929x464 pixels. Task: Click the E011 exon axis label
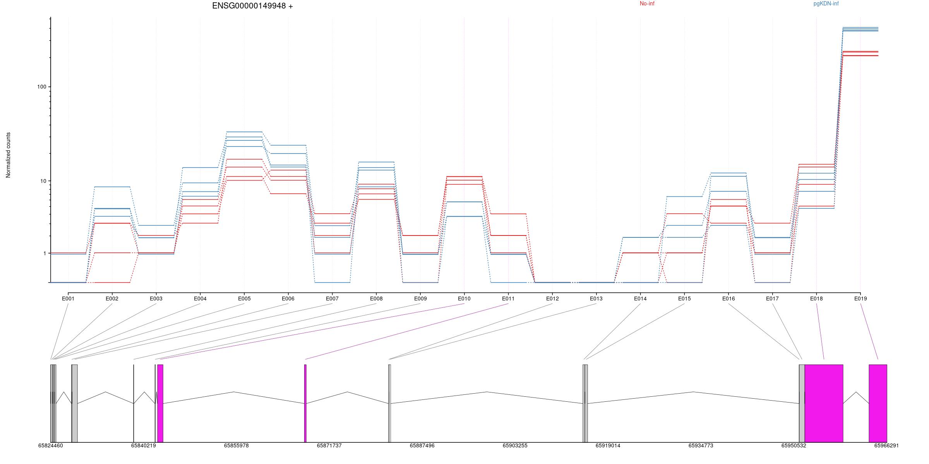[508, 299]
